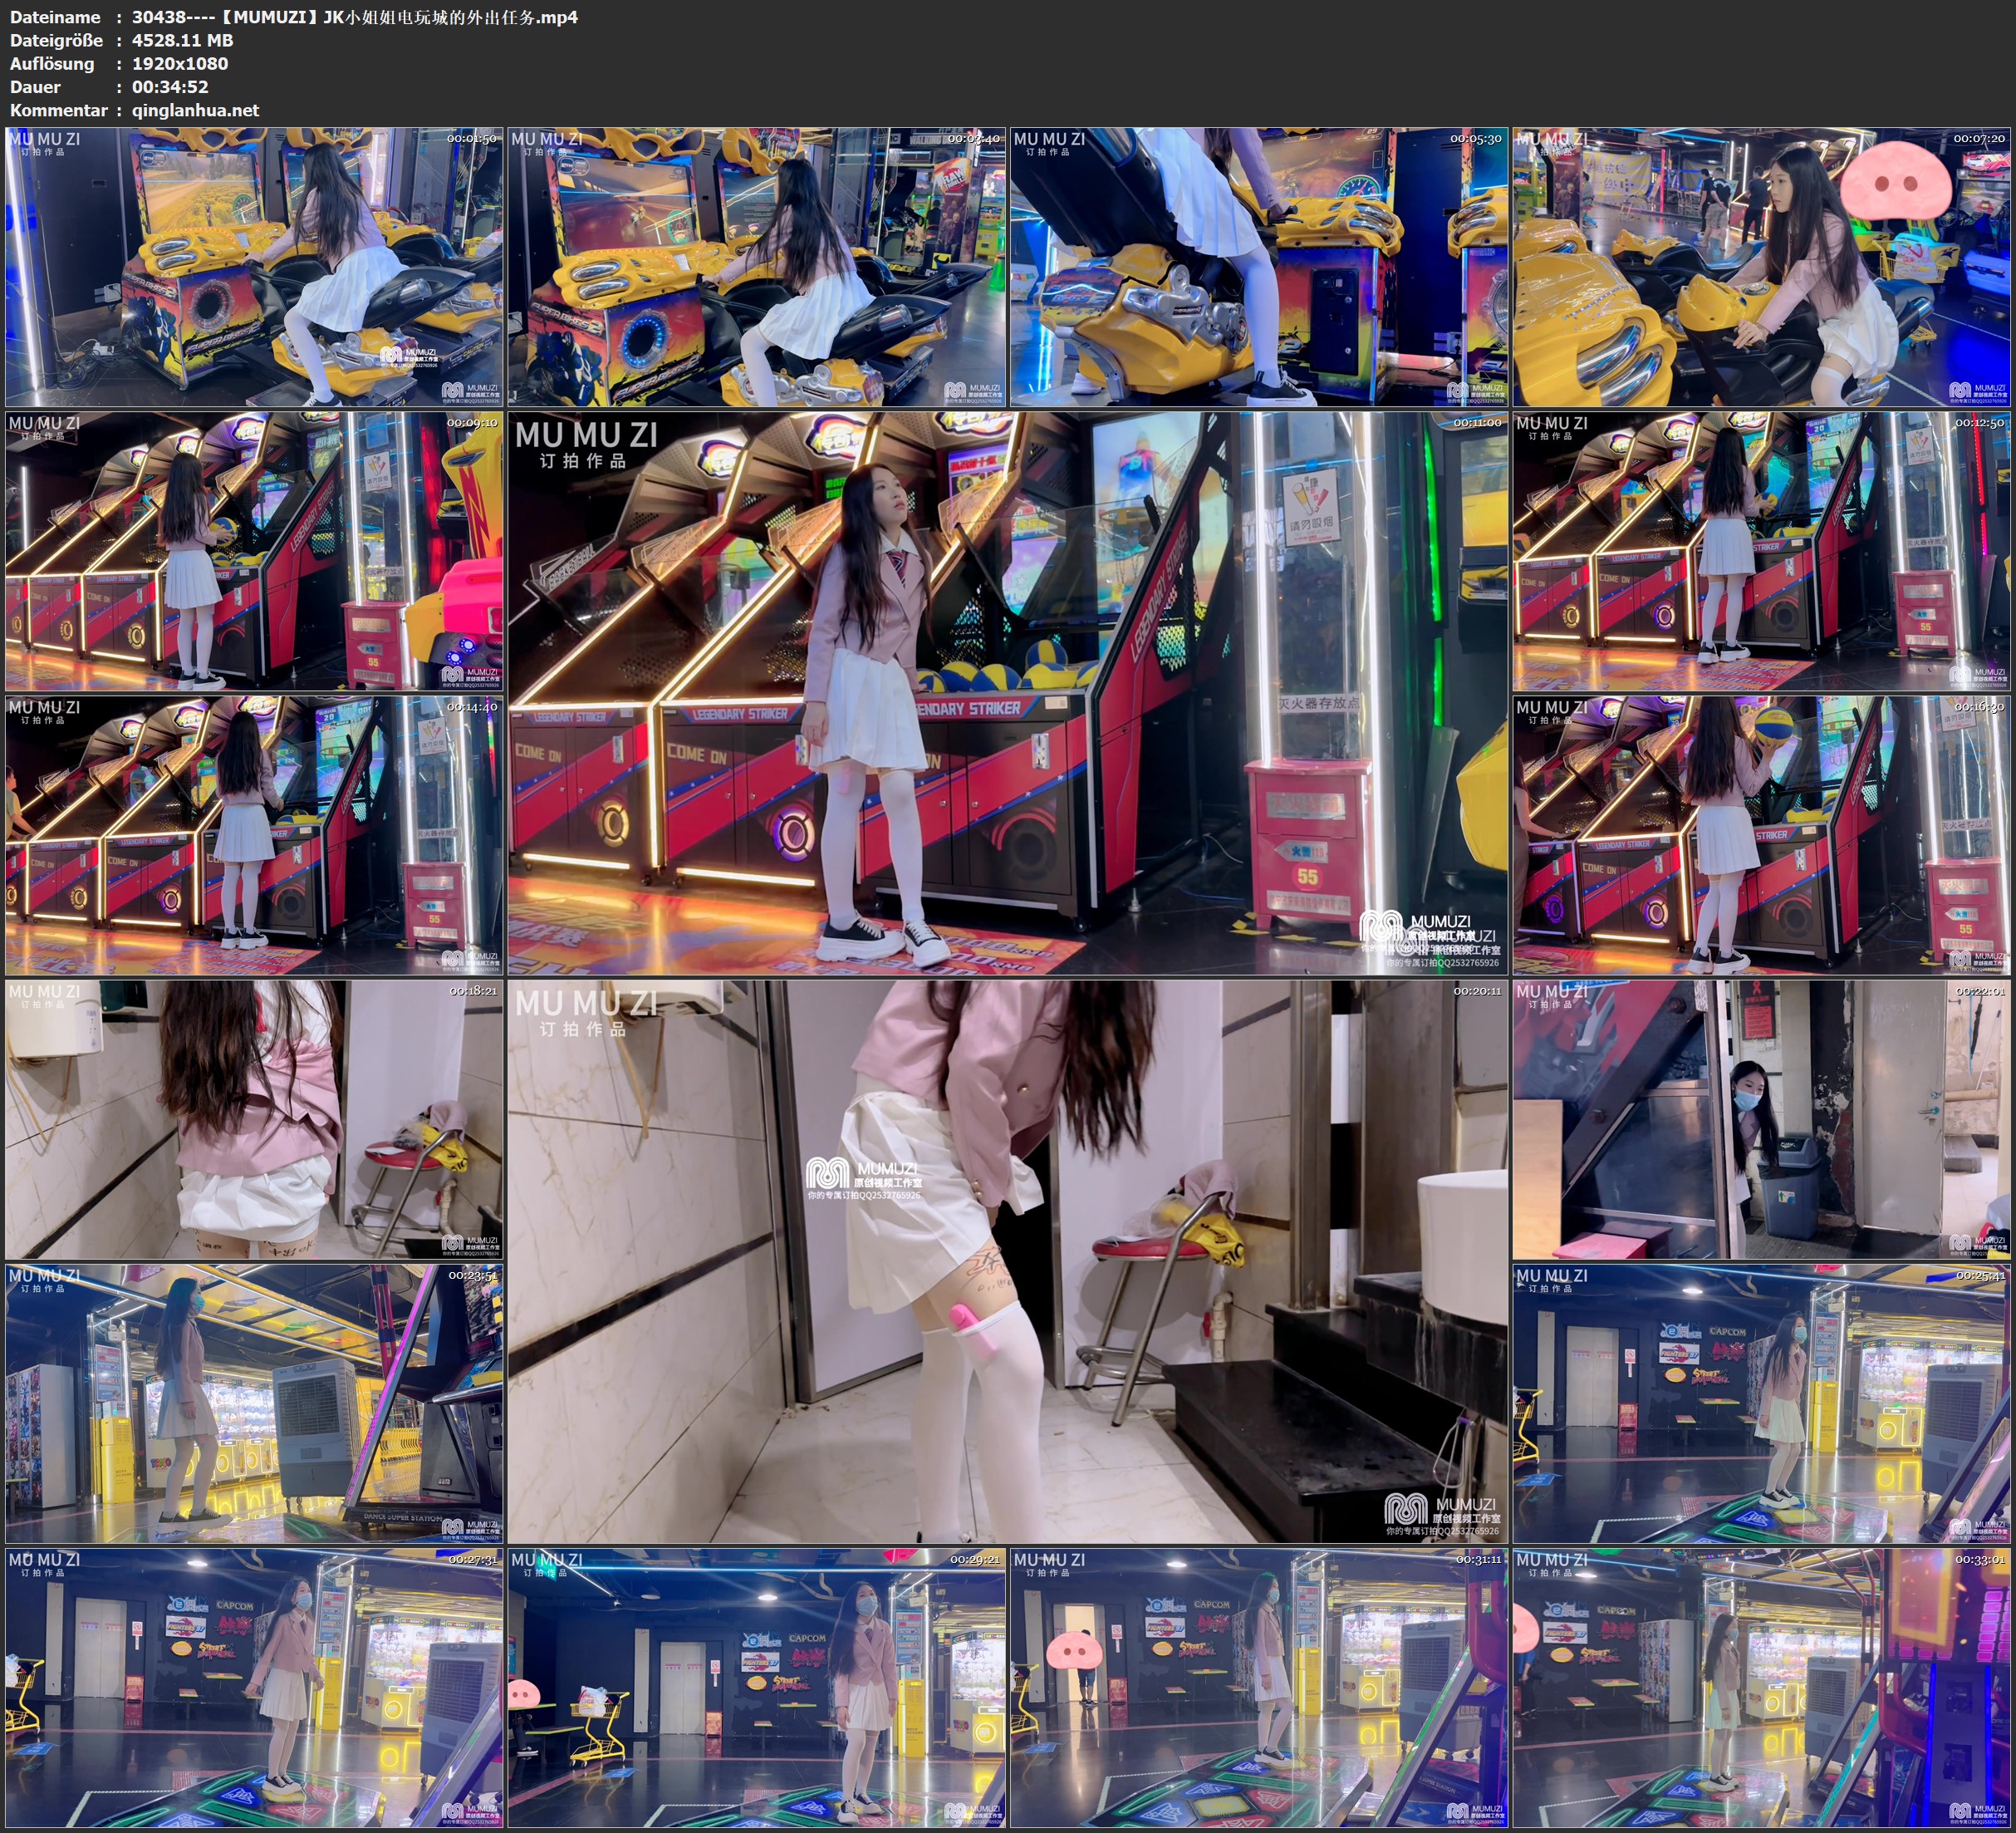The height and width of the screenshot is (1833, 2016).
Task: Click the thumbnail at 00:22:01
Action: [x=1761, y=1118]
